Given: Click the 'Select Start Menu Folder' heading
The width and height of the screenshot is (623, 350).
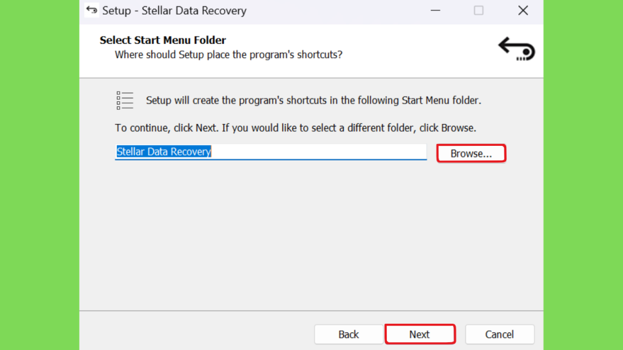Looking at the screenshot, I should 162,40.
